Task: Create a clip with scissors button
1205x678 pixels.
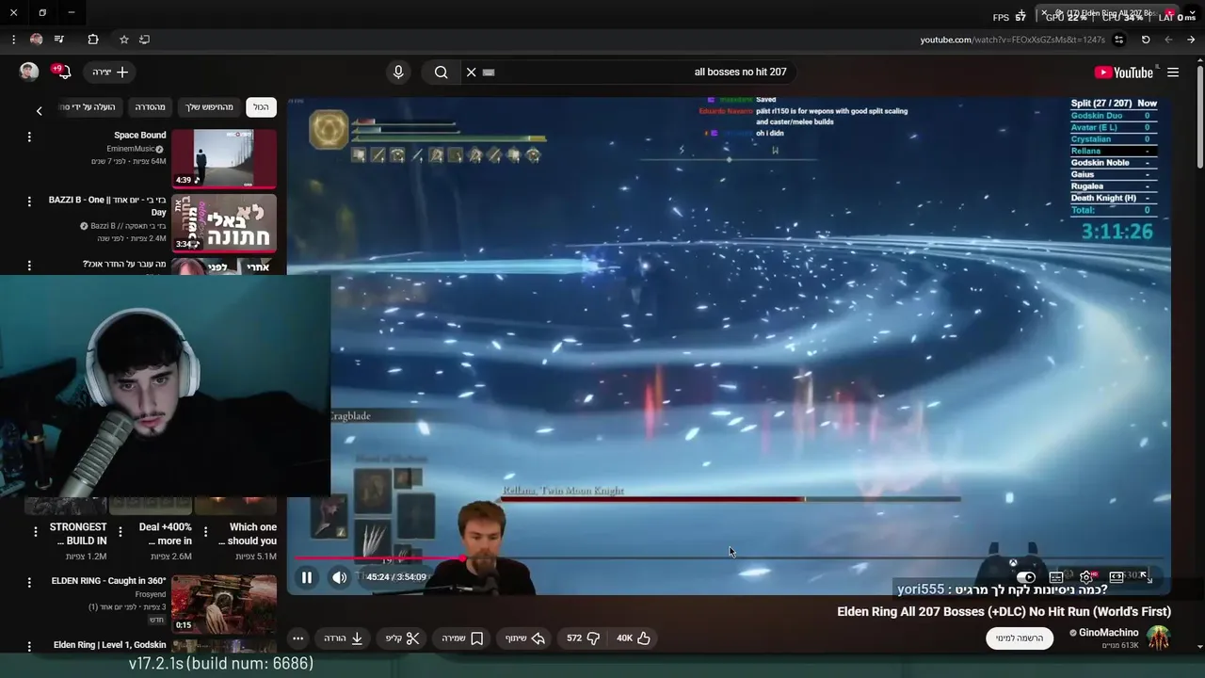Action: click(x=402, y=638)
